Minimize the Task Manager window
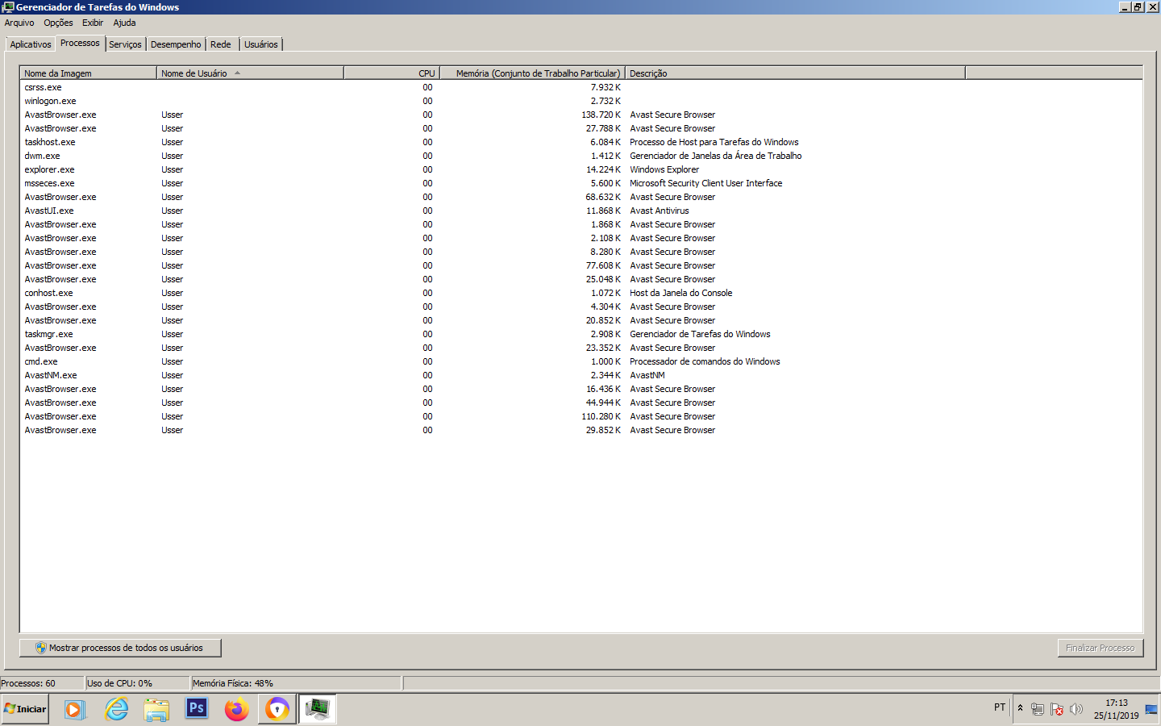This screenshot has height=726, width=1161. 1125,6
